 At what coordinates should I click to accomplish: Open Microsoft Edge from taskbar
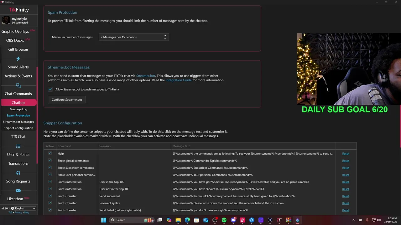[187, 220]
